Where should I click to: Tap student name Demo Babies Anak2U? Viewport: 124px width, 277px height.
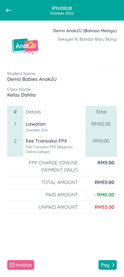[32, 79]
